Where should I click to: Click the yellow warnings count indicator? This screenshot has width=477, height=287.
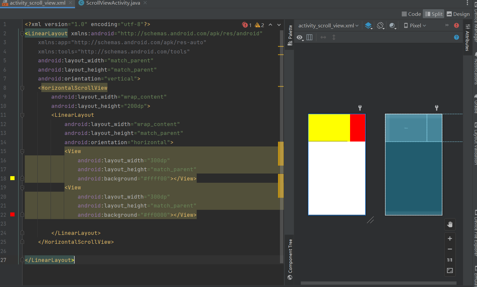[259, 25]
